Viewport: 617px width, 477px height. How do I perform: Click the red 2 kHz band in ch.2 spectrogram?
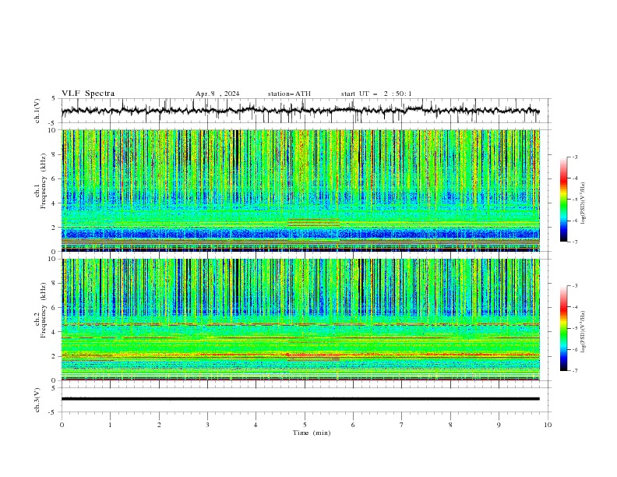pyautogui.click(x=300, y=355)
